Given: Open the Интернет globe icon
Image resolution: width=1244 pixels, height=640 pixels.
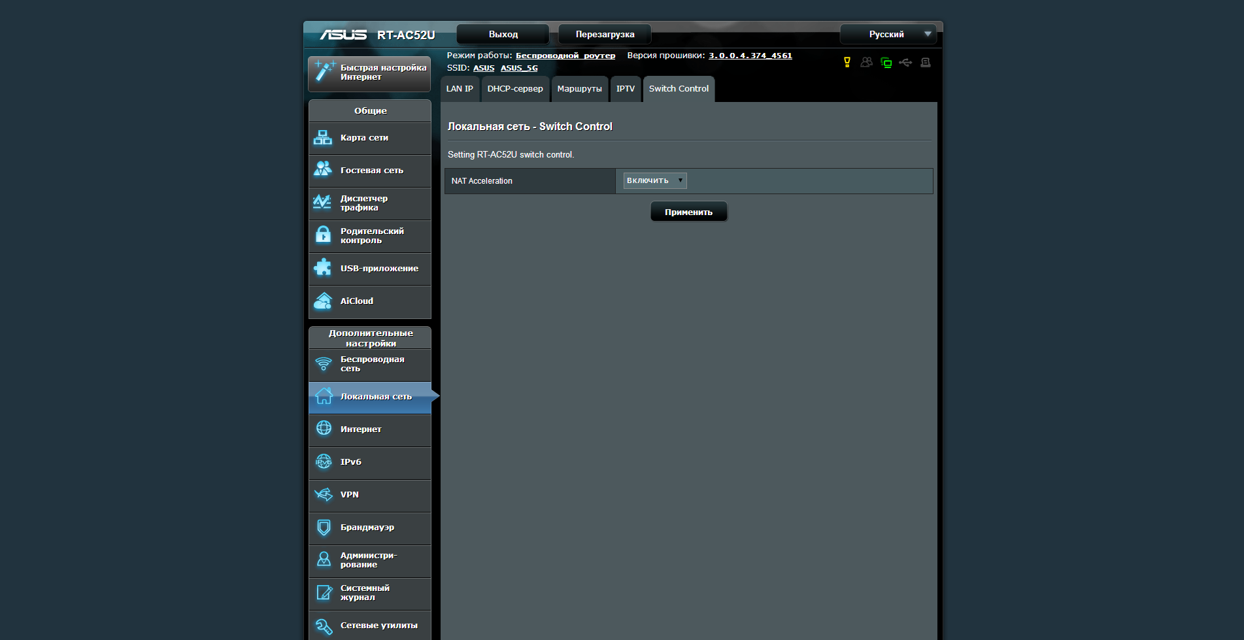Looking at the screenshot, I should pos(324,428).
